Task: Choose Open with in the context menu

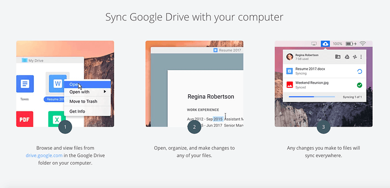Action: tap(87, 92)
